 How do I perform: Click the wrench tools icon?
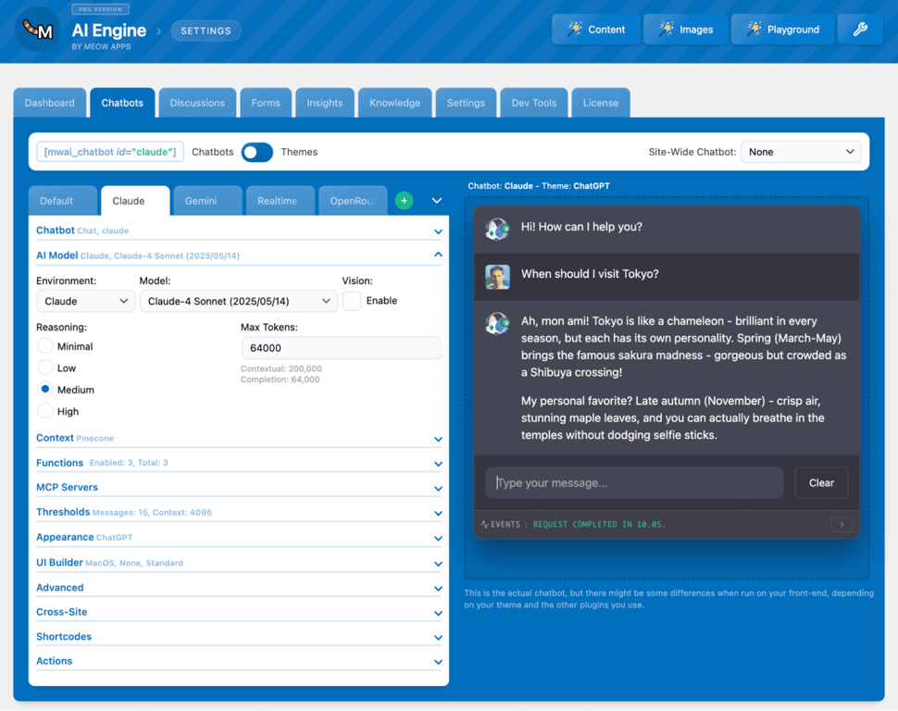[859, 29]
